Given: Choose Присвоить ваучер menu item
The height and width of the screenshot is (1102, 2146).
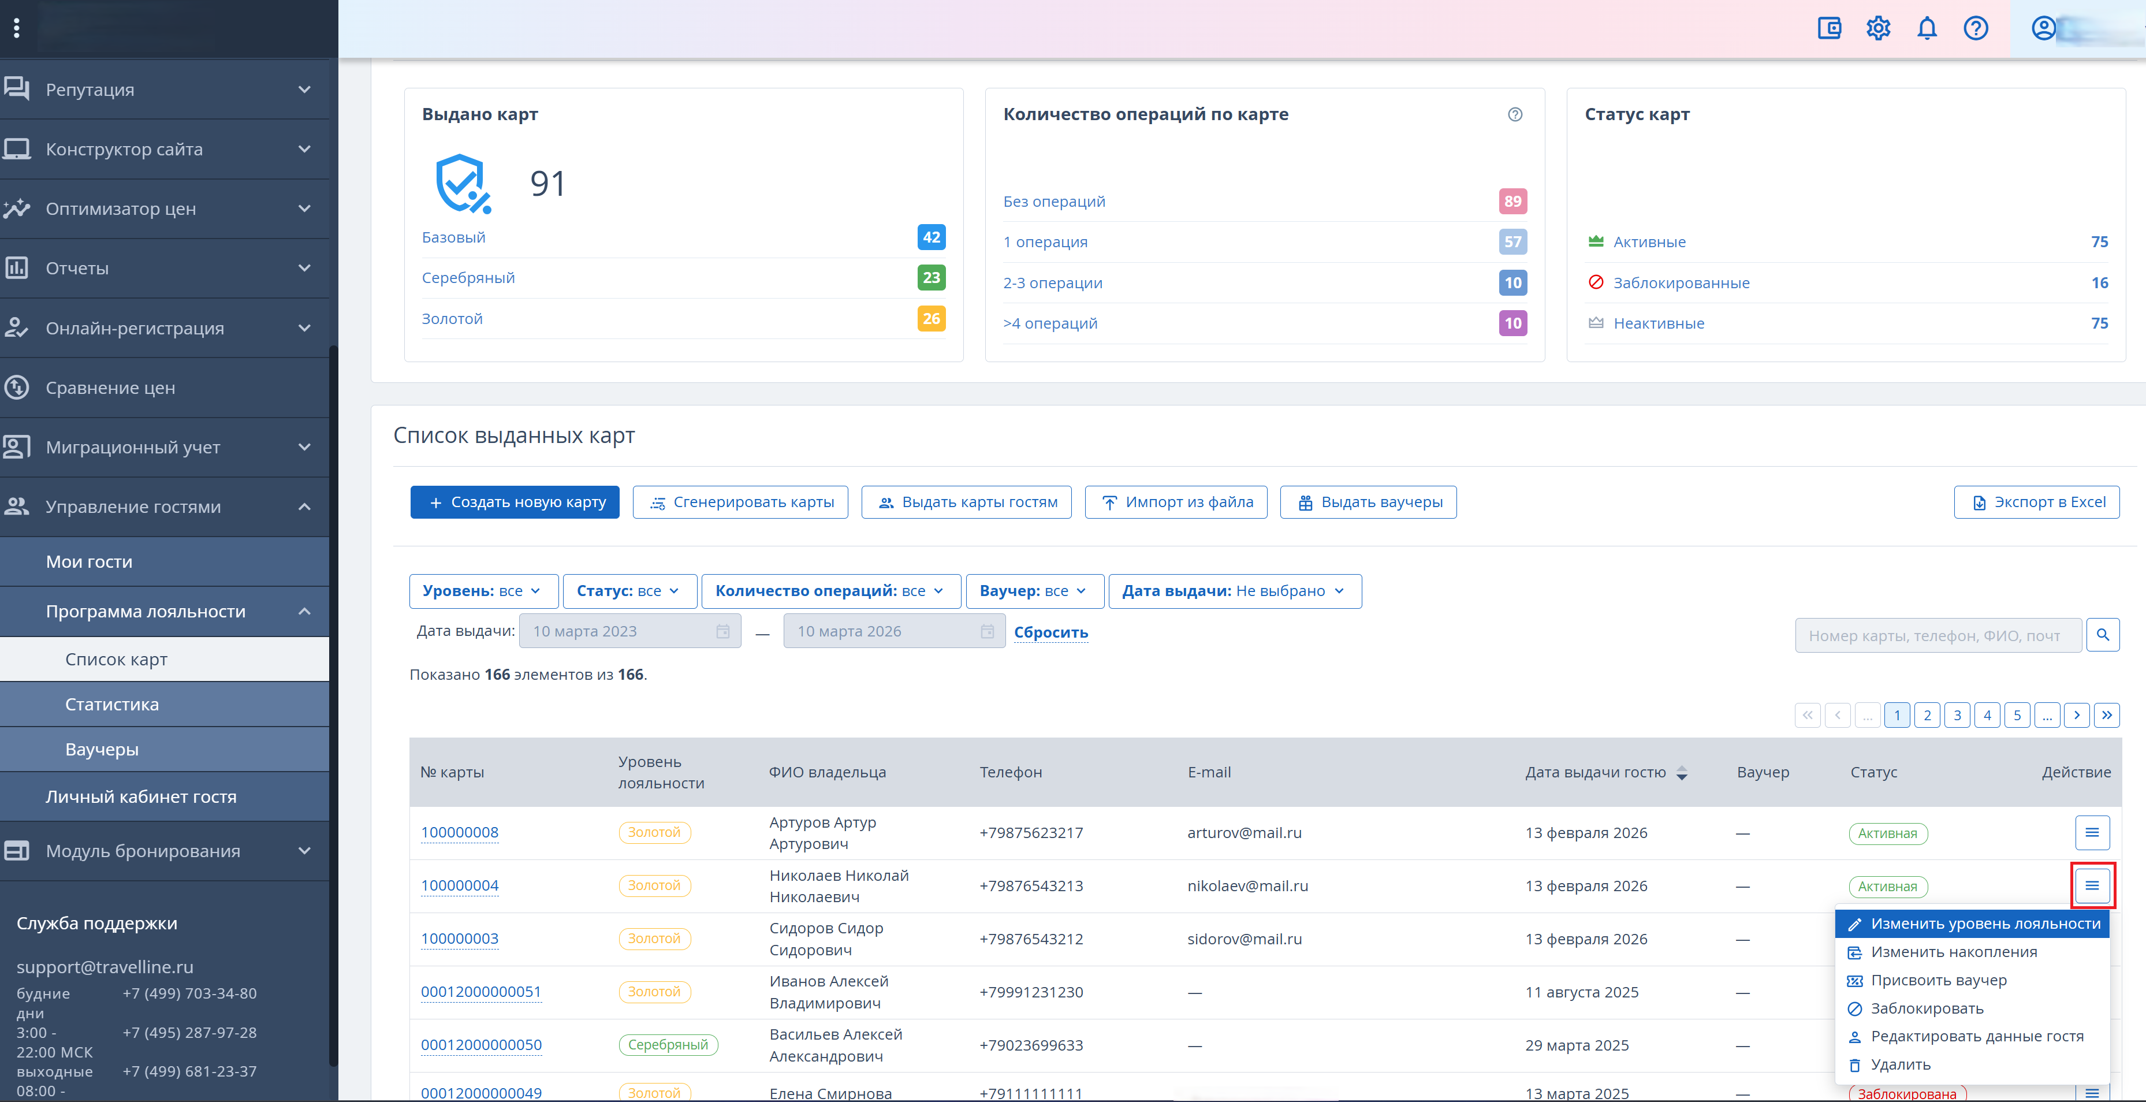Looking at the screenshot, I should (x=1938, y=980).
